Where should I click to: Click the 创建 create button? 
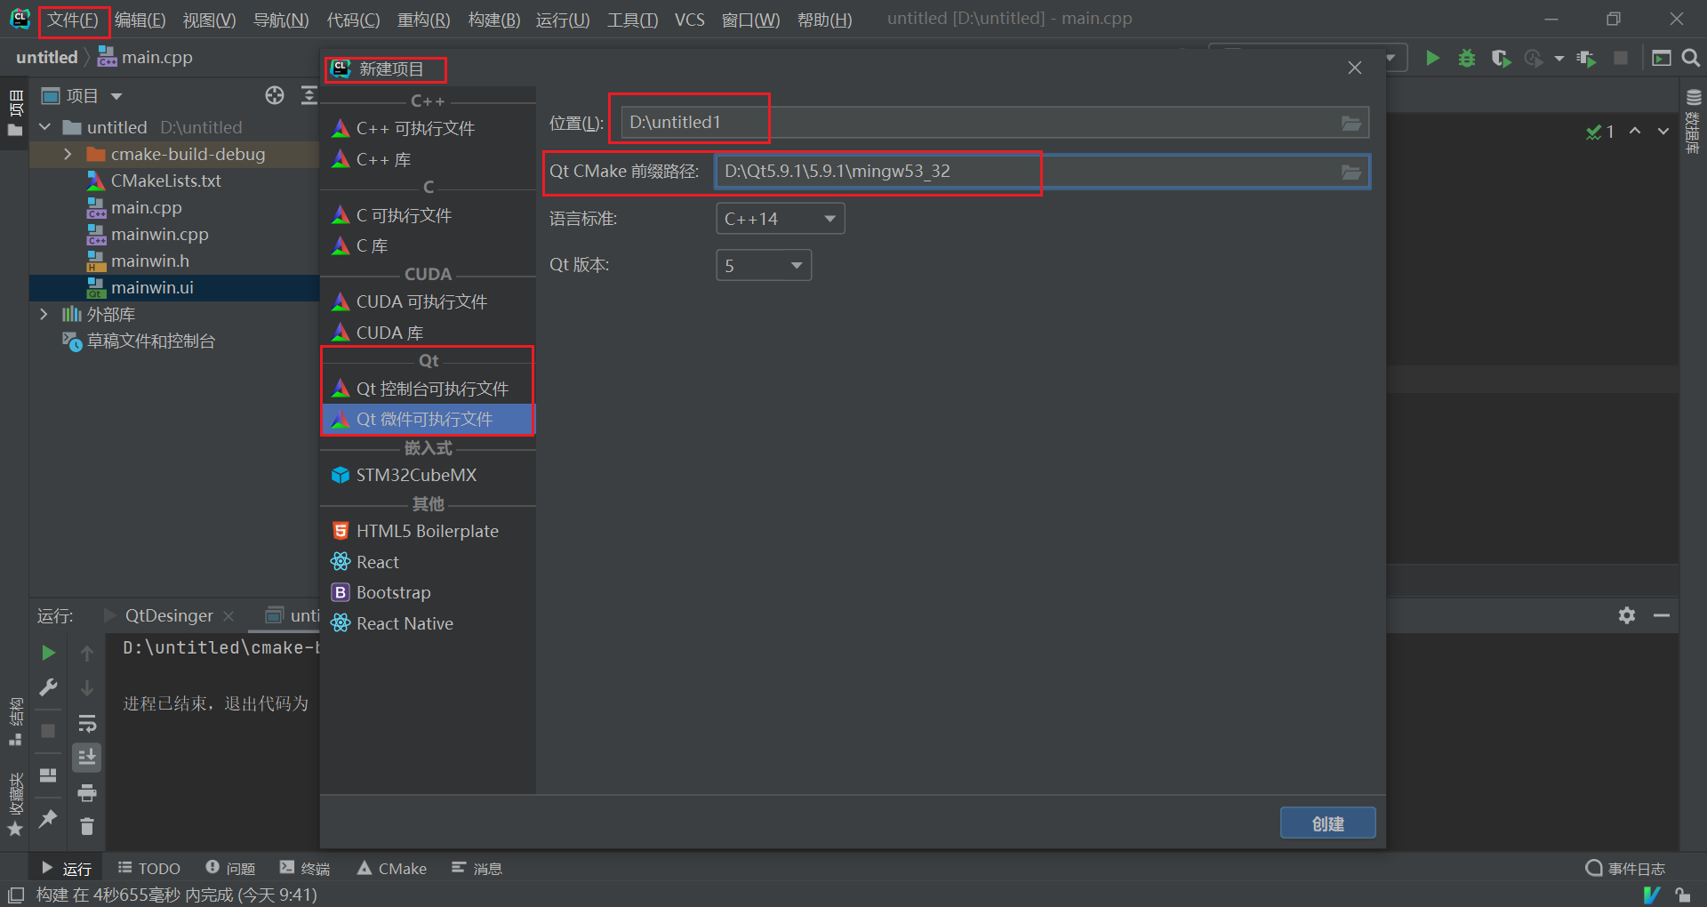pos(1326,823)
